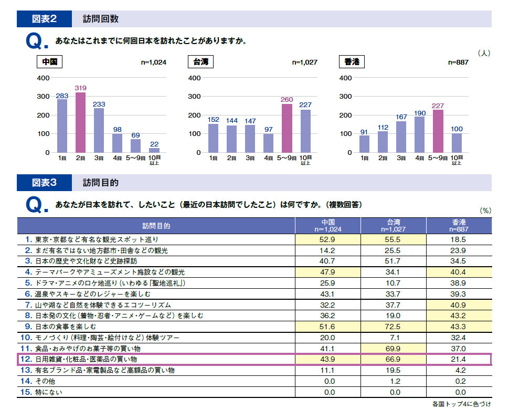Click Hong Kong chart value 167
509x420 pixels.
click(x=401, y=117)
